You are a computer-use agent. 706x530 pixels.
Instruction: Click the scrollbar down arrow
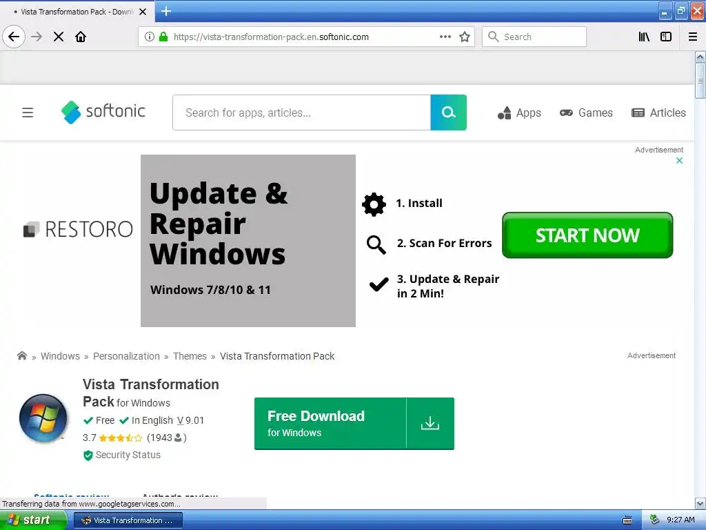(x=700, y=503)
